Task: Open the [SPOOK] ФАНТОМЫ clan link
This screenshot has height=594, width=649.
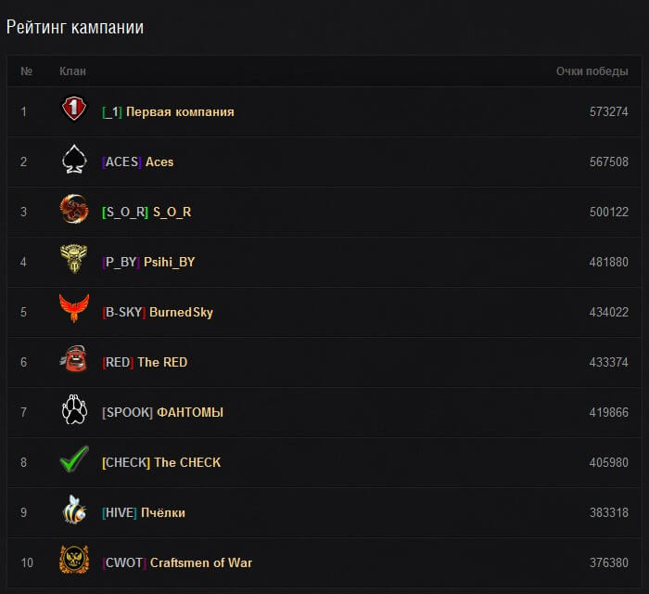Action: pyautogui.click(x=162, y=412)
